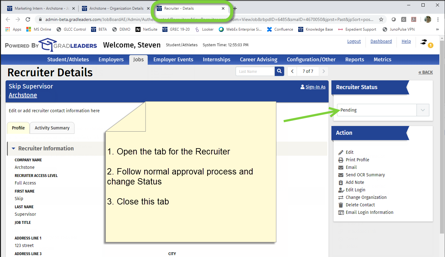This screenshot has width=445, height=257.
Task: Reload the current page
Action: pyautogui.click(x=28, y=19)
